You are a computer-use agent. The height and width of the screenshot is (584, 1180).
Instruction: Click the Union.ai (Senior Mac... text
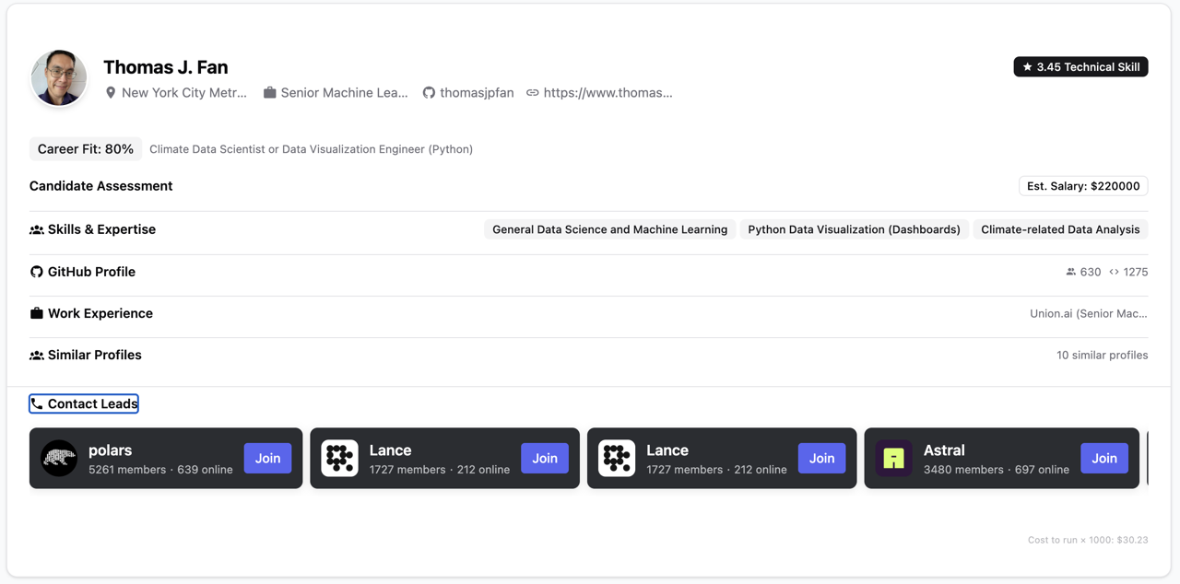coord(1089,313)
